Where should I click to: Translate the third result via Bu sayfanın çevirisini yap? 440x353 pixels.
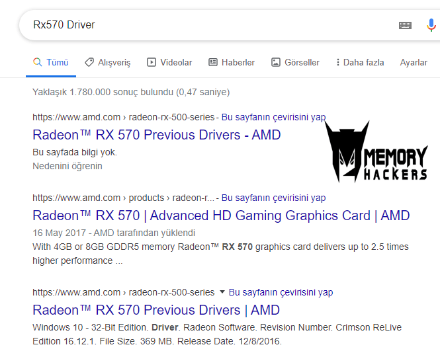click(281, 292)
